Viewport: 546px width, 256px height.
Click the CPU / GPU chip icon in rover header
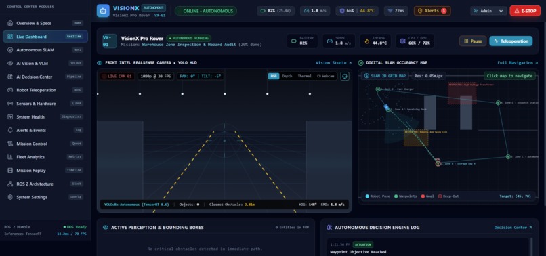tap(402, 41)
